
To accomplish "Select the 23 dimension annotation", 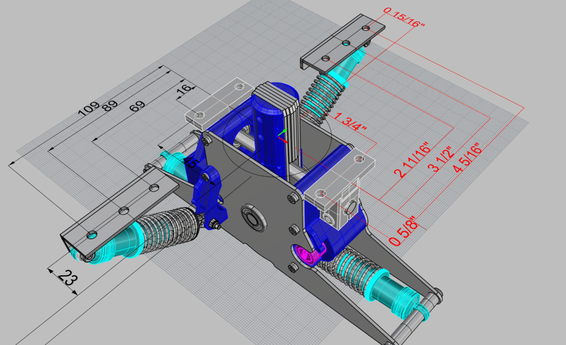I will pos(68,278).
